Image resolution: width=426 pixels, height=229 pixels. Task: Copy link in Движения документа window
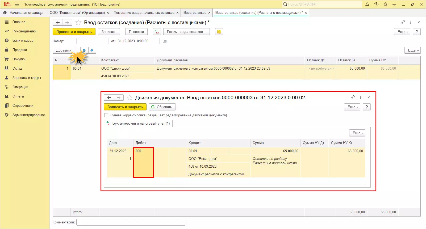353,97
